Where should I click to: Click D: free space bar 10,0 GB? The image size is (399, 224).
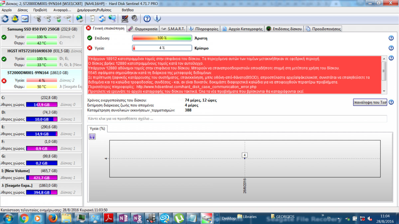(x=42, y=119)
